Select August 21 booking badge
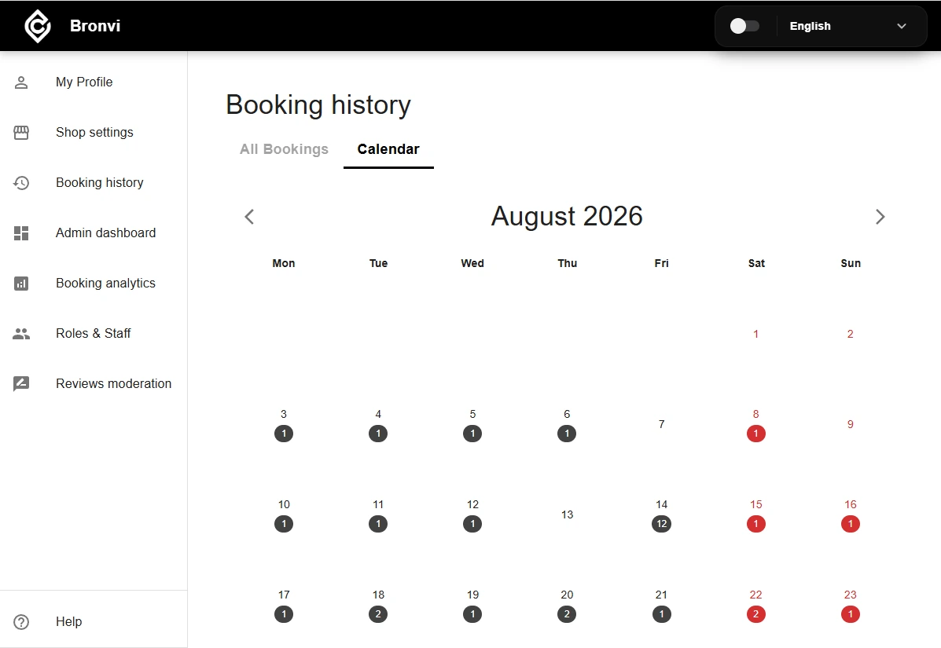The width and height of the screenshot is (941, 648). pos(661,614)
